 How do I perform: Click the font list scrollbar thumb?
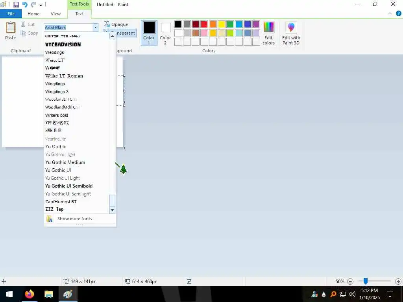(112, 201)
